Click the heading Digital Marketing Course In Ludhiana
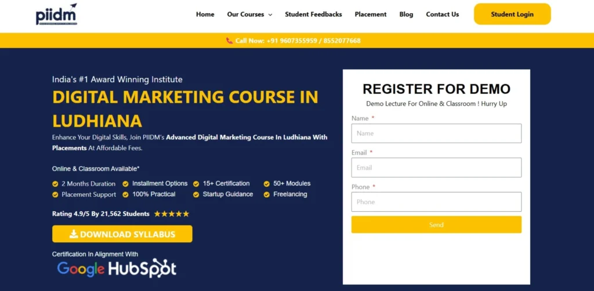Viewport: 594px width, 291px height. click(x=185, y=109)
